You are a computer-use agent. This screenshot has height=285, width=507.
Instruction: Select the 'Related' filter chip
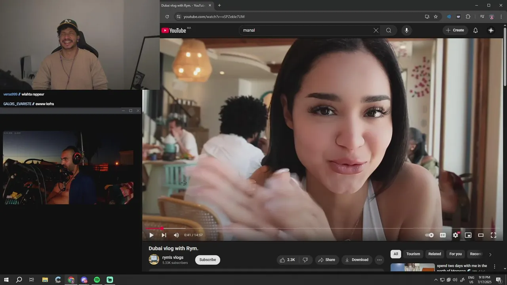pyautogui.click(x=435, y=254)
